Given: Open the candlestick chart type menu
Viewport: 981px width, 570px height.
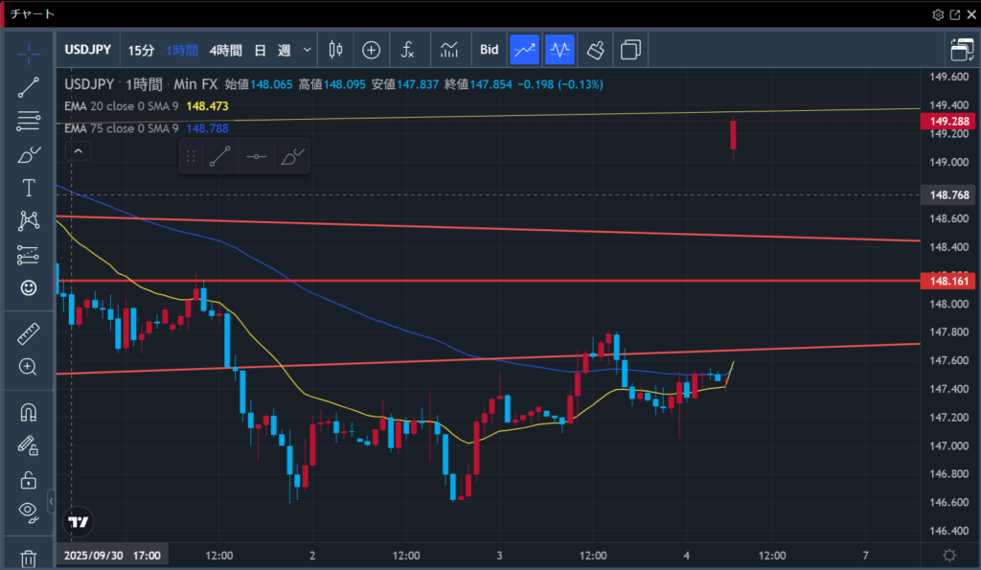Looking at the screenshot, I should [x=335, y=50].
